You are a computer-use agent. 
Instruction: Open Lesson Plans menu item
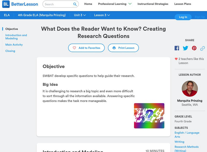(x=183, y=4)
